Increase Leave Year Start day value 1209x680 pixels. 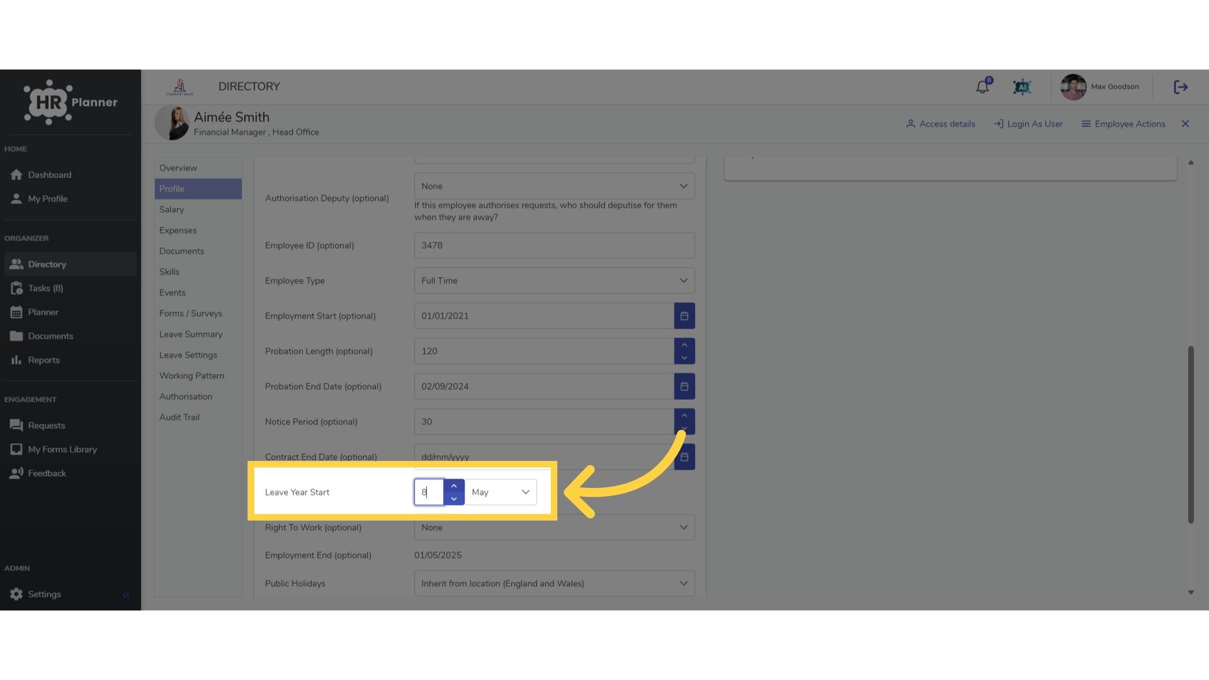pos(454,486)
